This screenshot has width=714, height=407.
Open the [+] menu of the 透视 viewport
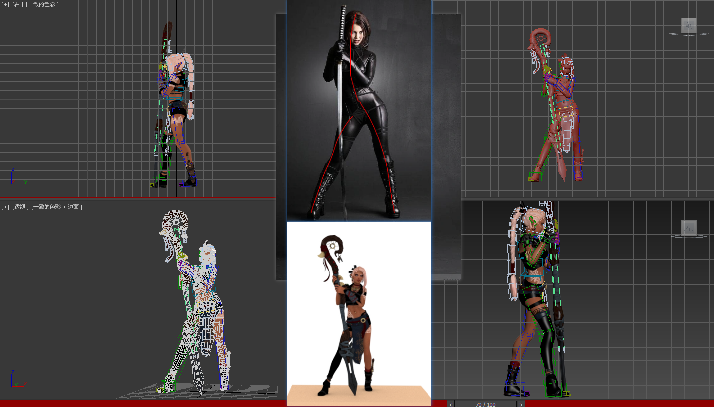tap(5, 207)
